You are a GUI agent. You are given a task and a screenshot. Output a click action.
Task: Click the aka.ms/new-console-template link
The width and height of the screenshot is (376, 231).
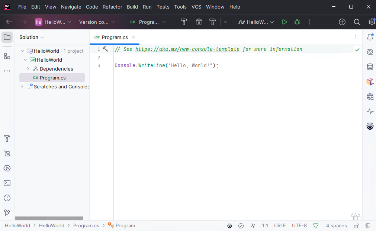tap(187, 49)
